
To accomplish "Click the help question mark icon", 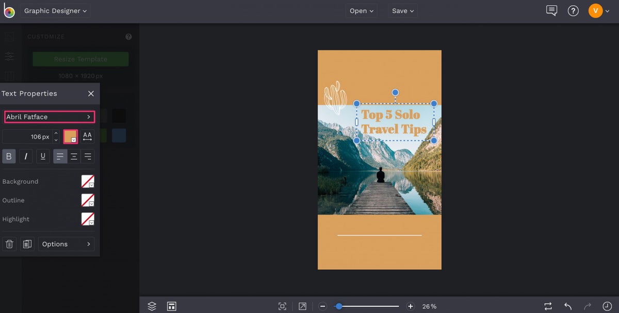I will (x=573, y=10).
